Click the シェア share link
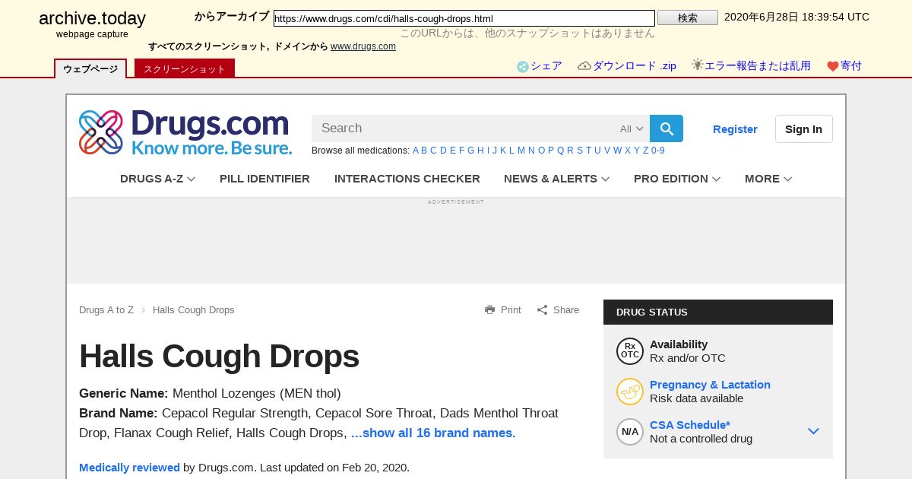912x479 pixels. click(546, 66)
